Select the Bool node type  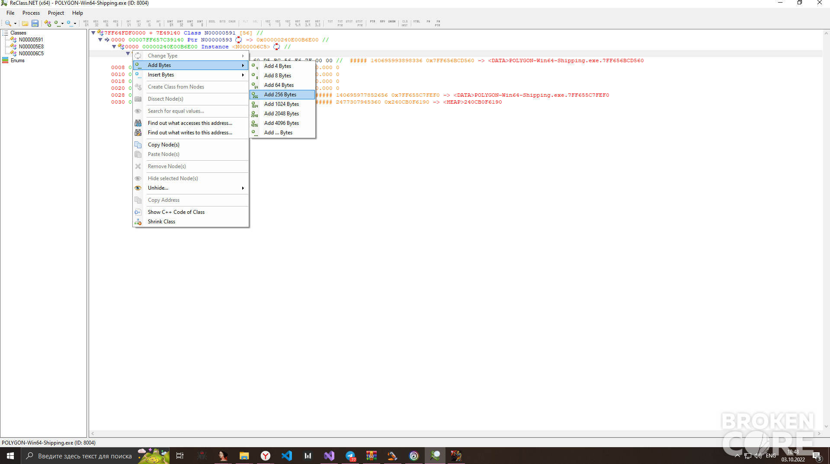coord(212,22)
